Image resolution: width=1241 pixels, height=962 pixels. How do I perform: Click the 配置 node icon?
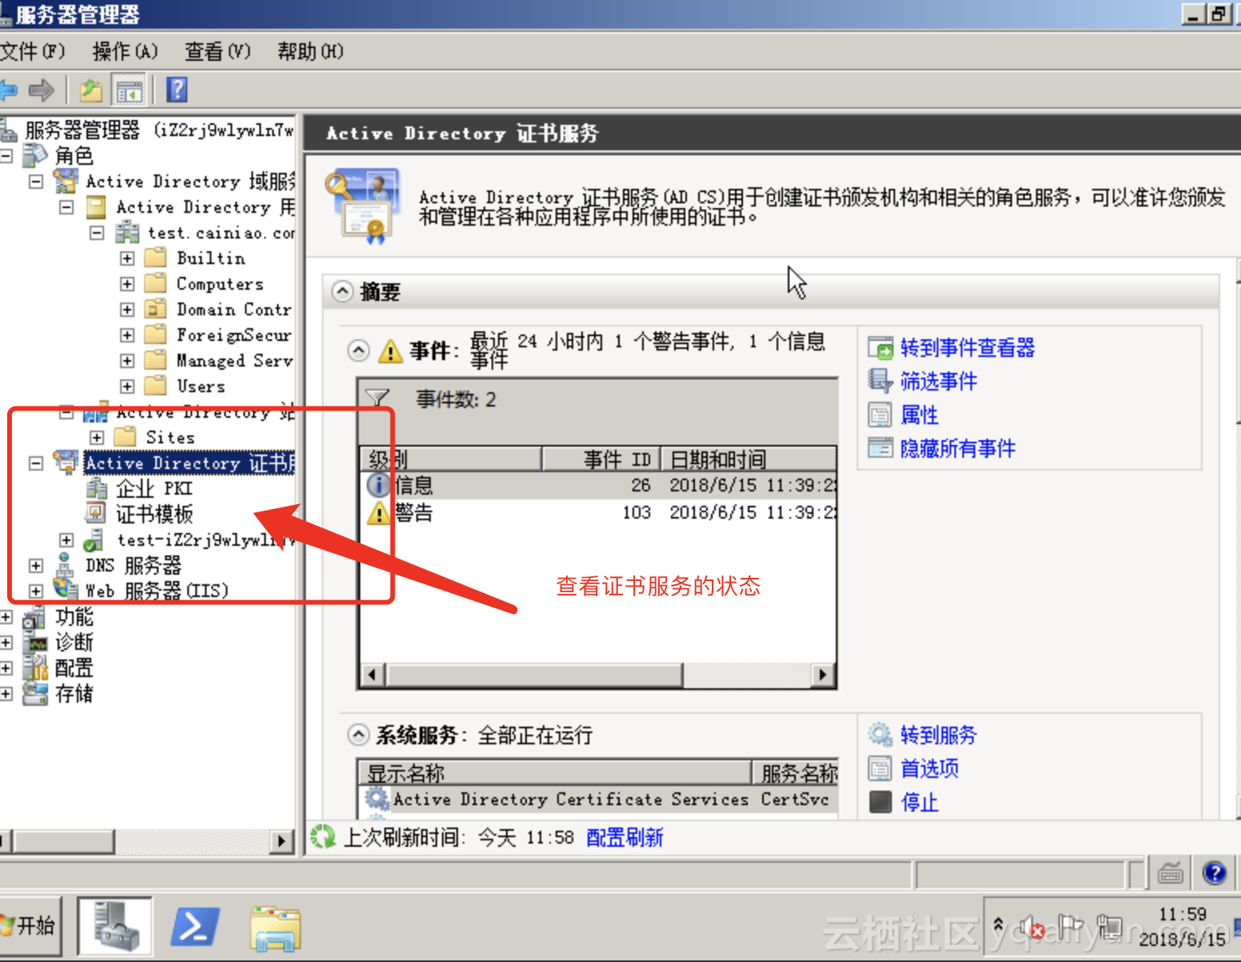[35, 667]
